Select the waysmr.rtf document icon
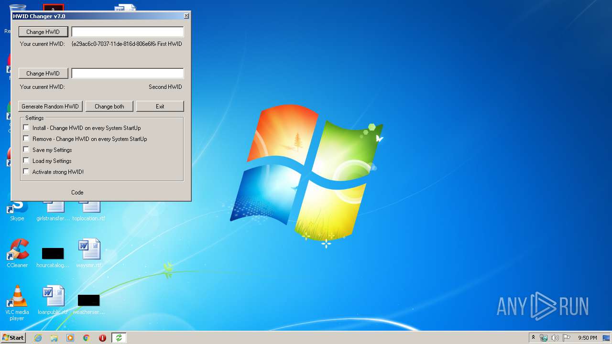This screenshot has height=344, width=612. click(x=89, y=254)
